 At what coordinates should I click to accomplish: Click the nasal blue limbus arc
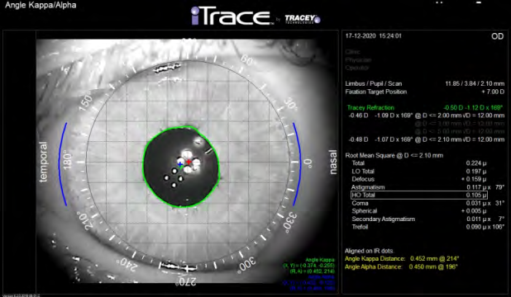[x=297, y=164]
